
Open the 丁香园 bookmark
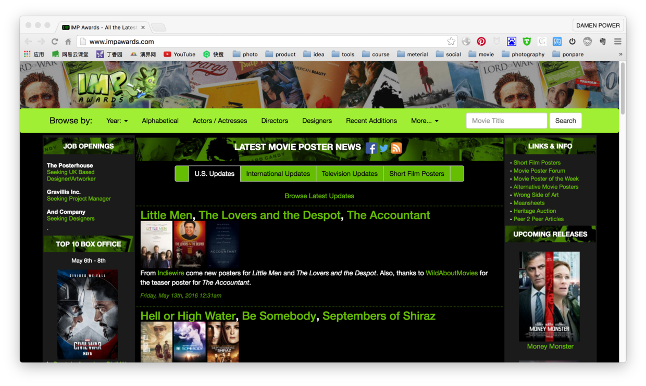click(x=109, y=54)
